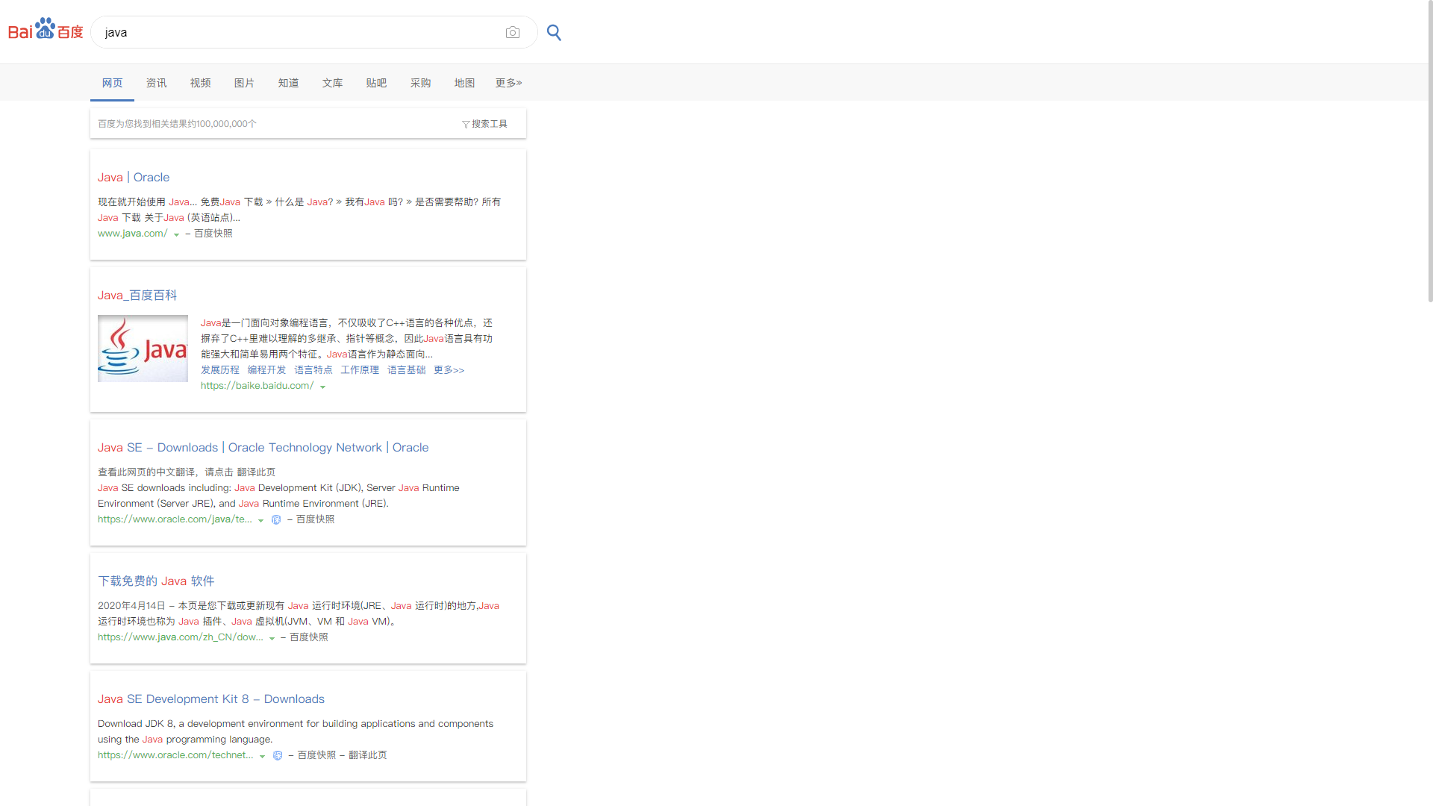
Task: Switch to the 采购 tab
Action: (x=421, y=83)
